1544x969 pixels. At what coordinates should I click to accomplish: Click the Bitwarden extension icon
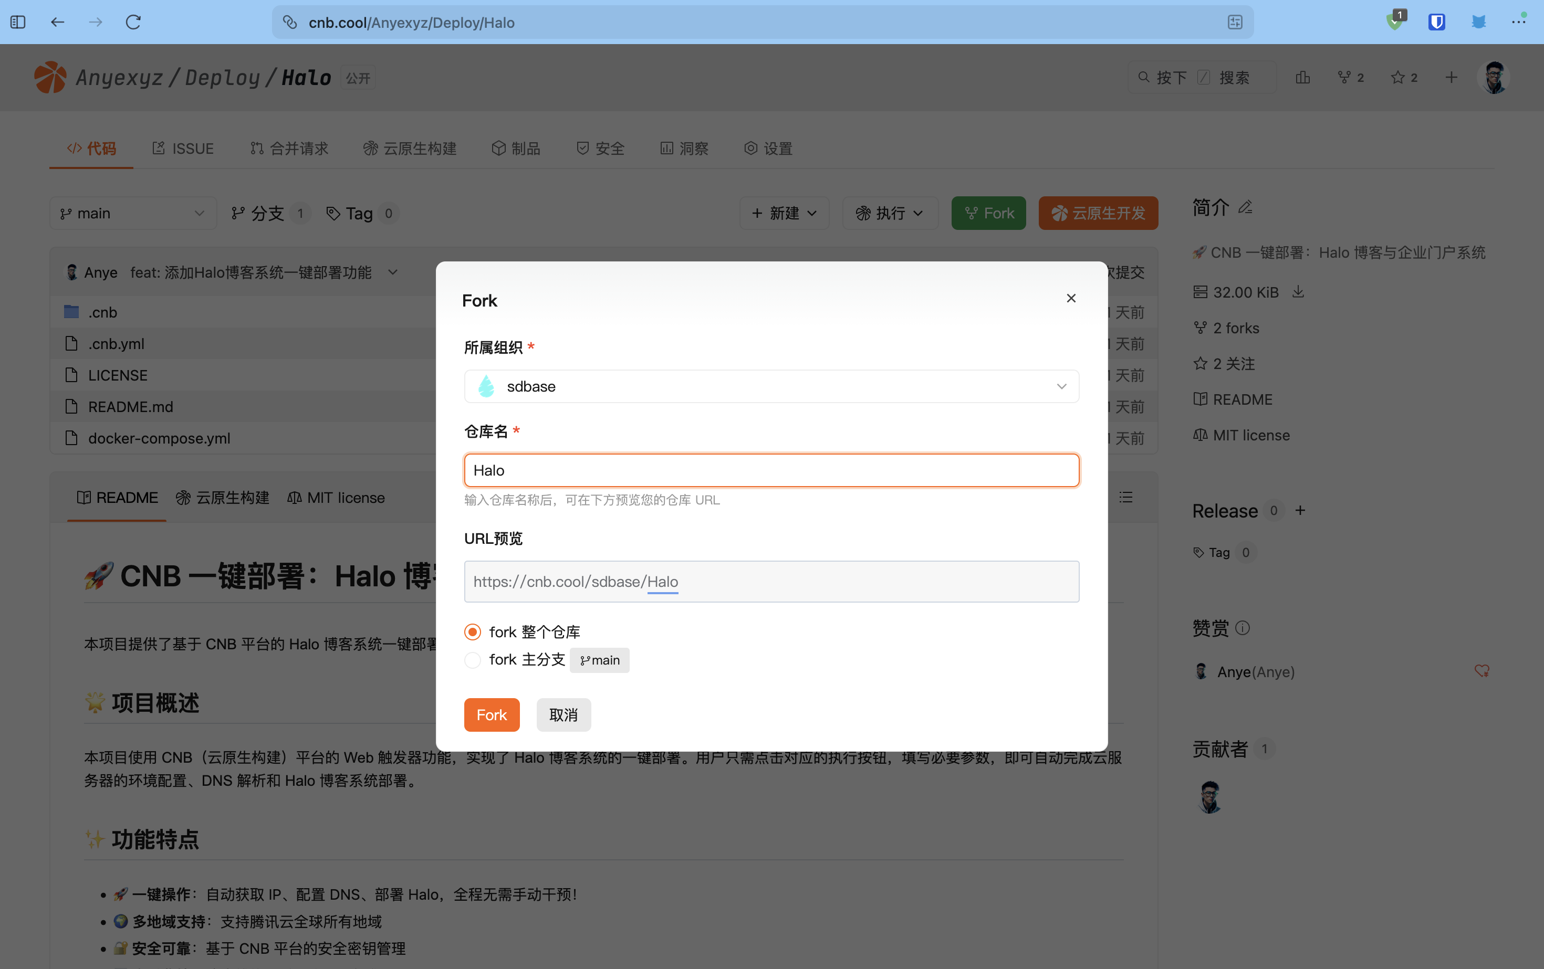(1436, 23)
